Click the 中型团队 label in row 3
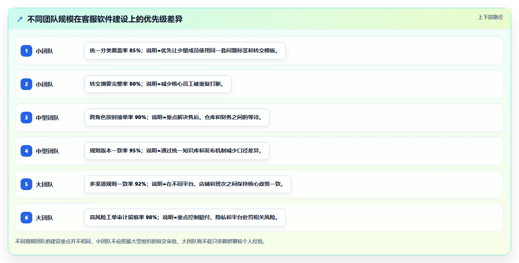 tap(47, 118)
